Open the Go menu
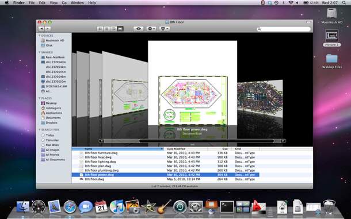 coord(64,3)
